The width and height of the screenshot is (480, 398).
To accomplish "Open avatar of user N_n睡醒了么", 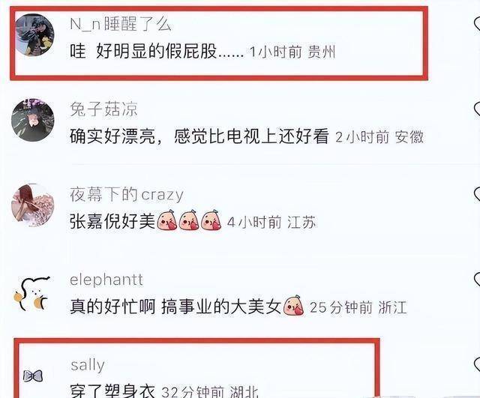I will (x=34, y=35).
